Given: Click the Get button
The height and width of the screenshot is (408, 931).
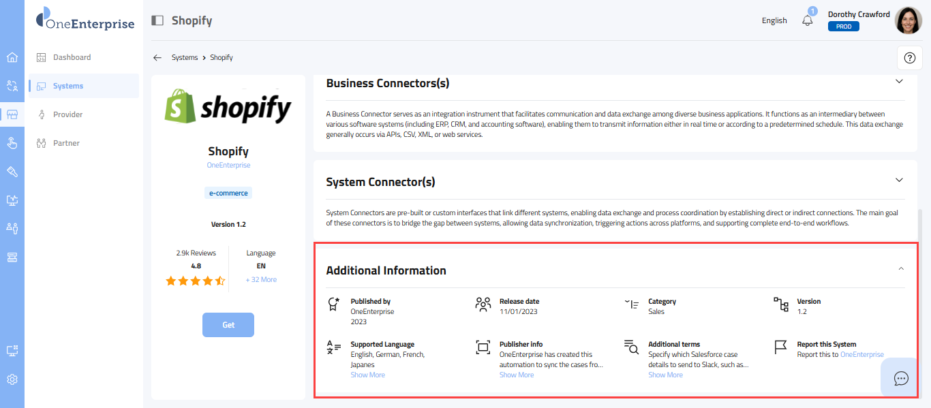Looking at the screenshot, I should coord(228,325).
